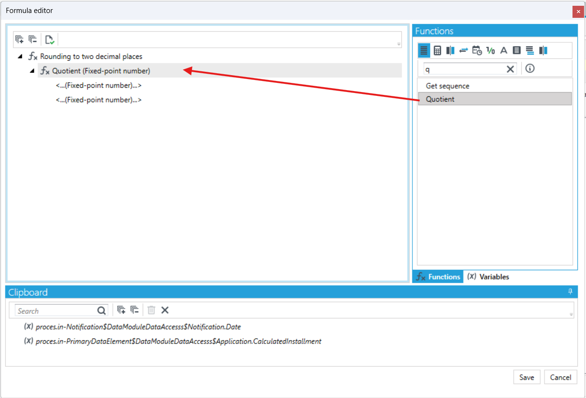The width and height of the screenshot is (586, 398).
Task: Select the Application.CalculatedInstallment variable in Clipboard
Action: tap(178, 341)
